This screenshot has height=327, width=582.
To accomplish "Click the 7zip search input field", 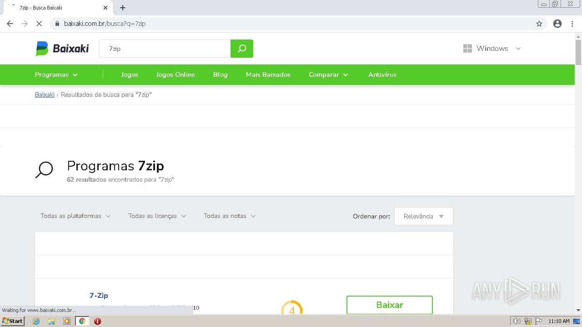I will click(165, 49).
